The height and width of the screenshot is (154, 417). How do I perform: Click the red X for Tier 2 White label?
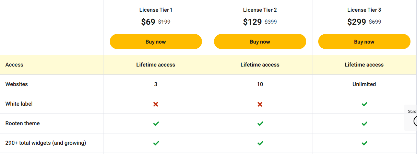click(260, 104)
